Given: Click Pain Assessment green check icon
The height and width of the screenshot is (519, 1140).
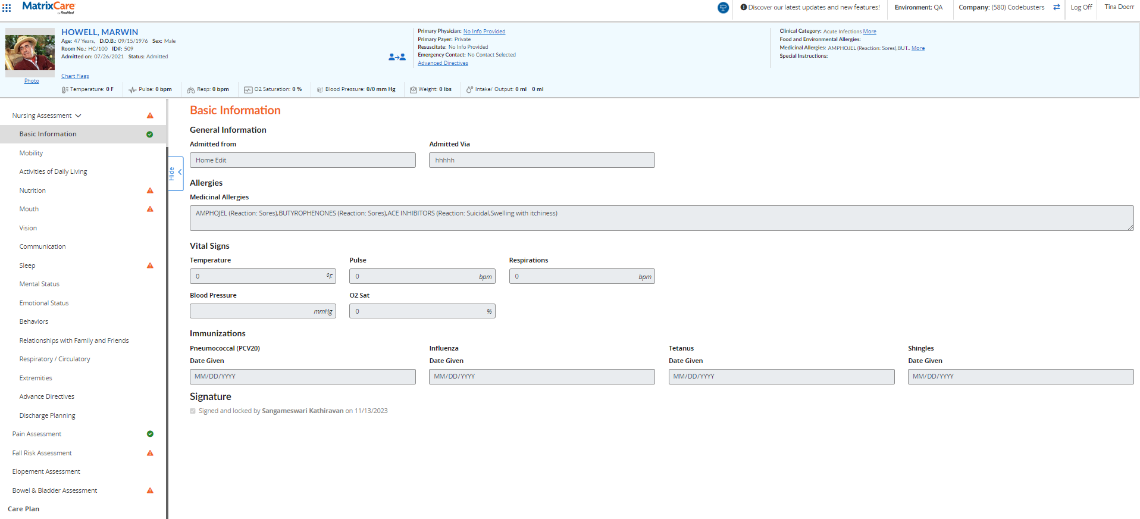Looking at the screenshot, I should click(150, 434).
